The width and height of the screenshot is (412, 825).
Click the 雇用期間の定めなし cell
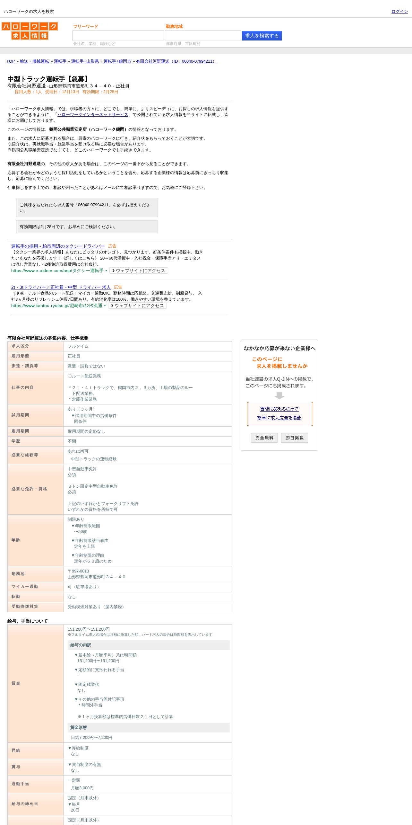point(148,431)
